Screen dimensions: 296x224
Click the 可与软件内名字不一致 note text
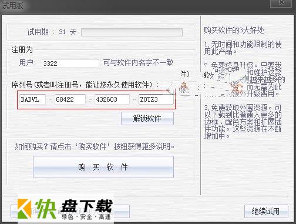pos(138,63)
